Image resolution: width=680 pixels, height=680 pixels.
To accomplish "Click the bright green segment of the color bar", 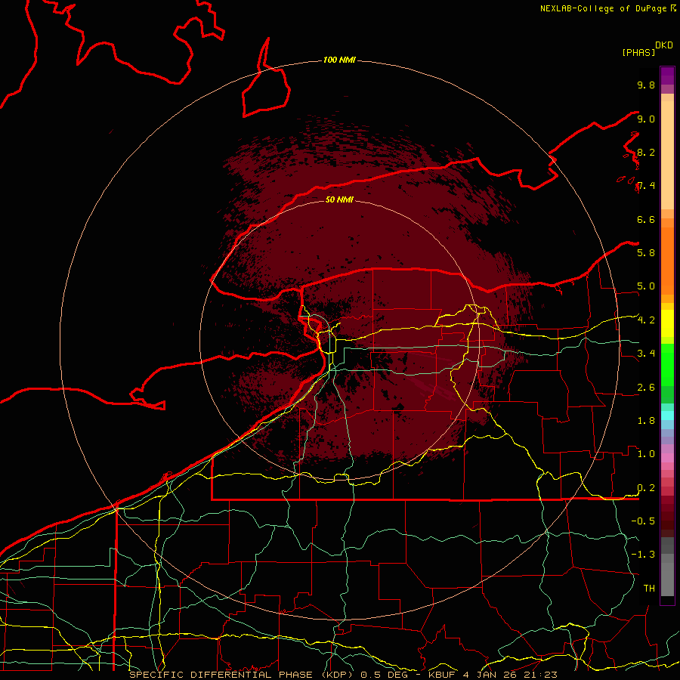I will pyautogui.click(x=667, y=364).
